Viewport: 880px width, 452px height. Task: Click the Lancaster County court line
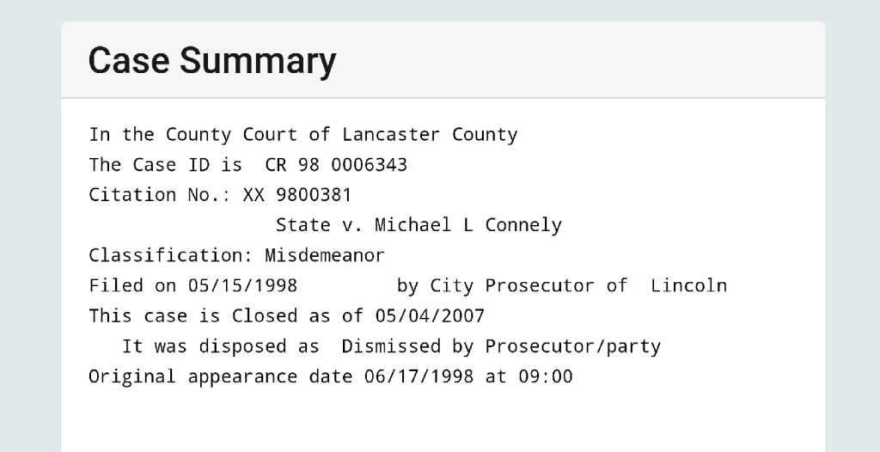coord(302,135)
